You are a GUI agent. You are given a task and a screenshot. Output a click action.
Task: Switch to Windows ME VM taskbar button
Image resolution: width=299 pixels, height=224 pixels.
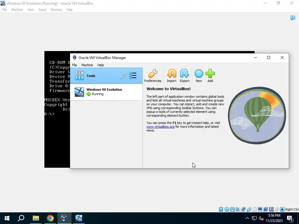[79, 218]
